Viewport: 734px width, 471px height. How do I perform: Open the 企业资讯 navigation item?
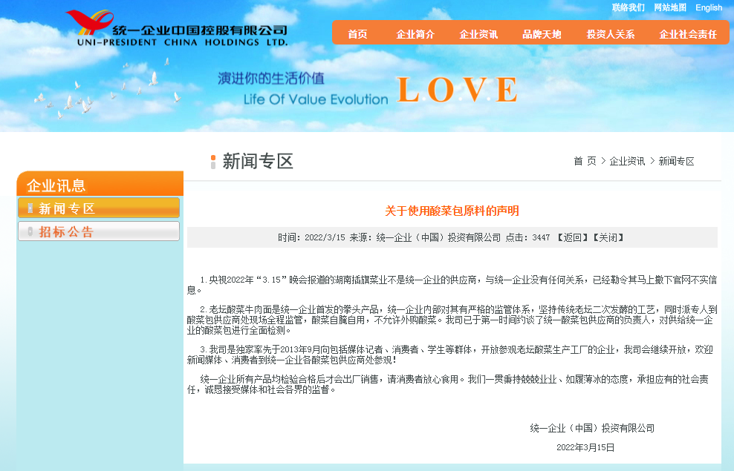[478, 33]
